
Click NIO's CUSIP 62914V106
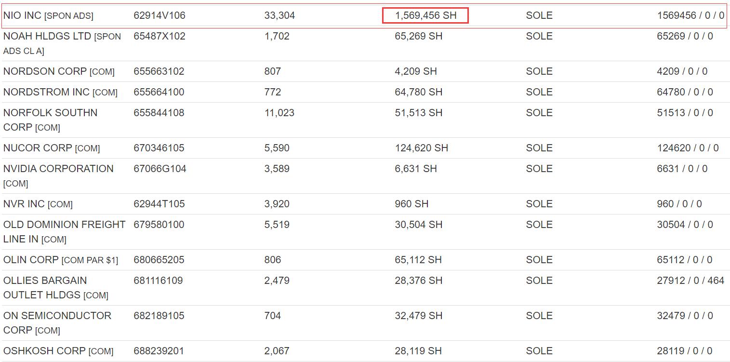click(x=159, y=16)
